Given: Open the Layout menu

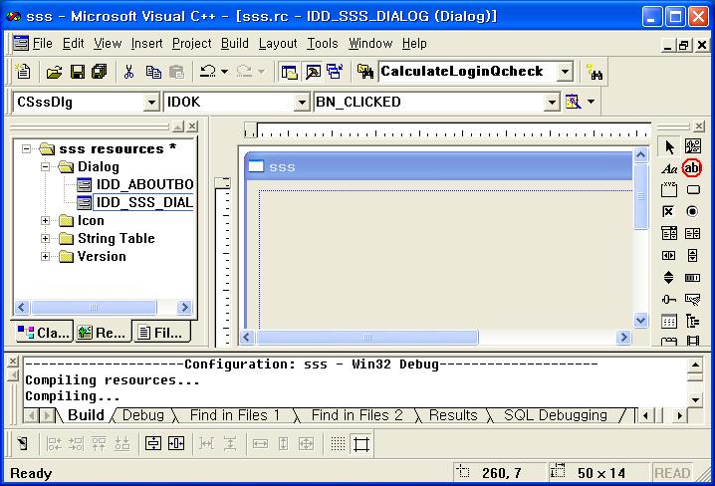Looking at the screenshot, I should 278,43.
